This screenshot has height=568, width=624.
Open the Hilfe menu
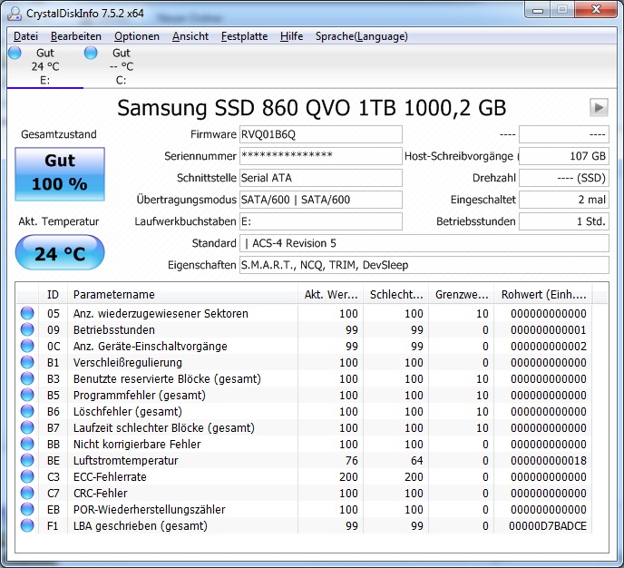click(291, 36)
